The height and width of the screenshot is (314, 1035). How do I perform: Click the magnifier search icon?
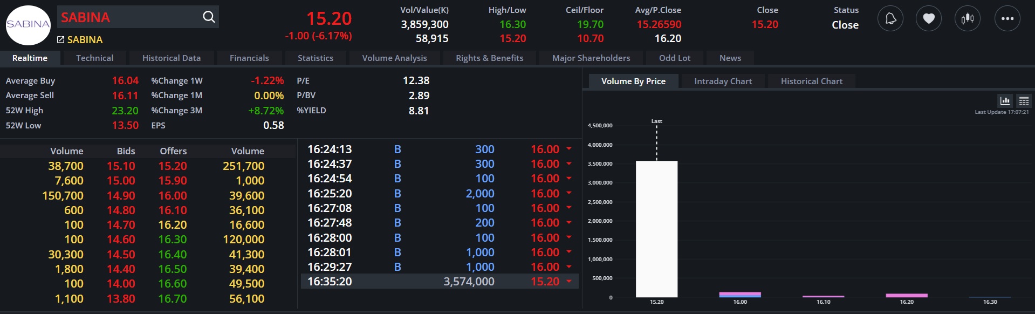(x=209, y=17)
